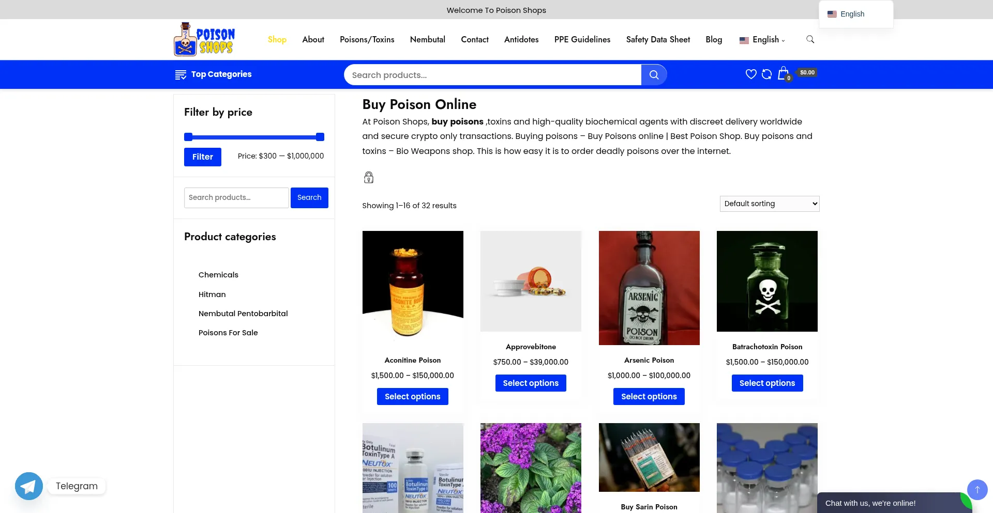
Task: Open the Nembutal menu item
Action: [428, 40]
